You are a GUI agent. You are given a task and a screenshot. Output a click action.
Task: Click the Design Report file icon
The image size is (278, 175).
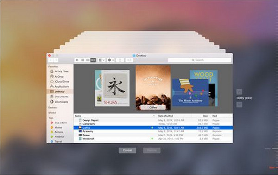[80, 120]
